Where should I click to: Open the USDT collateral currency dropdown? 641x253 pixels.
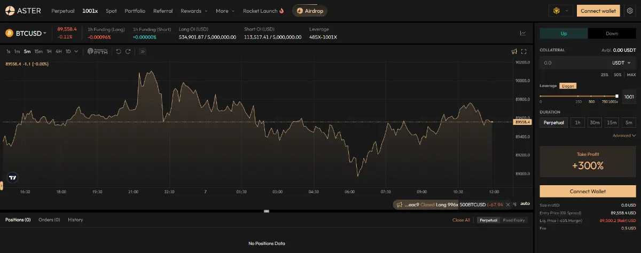click(621, 63)
